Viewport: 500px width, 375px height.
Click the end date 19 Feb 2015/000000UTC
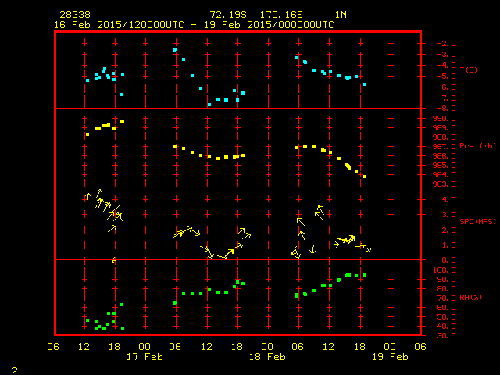tap(269, 25)
